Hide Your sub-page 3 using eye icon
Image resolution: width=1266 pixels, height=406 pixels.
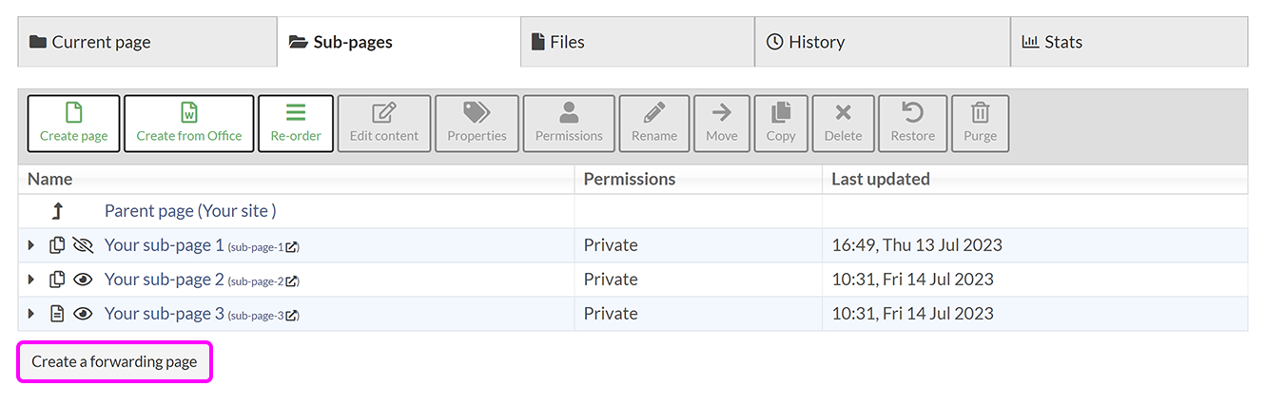click(83, 314)
